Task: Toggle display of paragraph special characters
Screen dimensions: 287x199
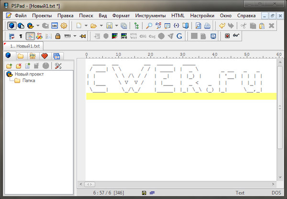Action: 21,36
